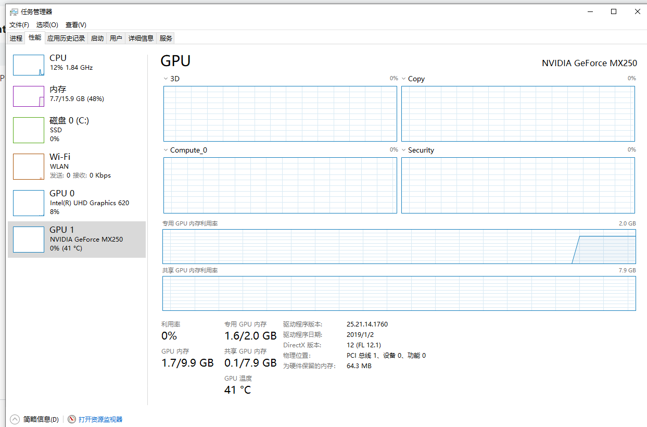
Task: Click the Security engine graph area
Action: (518, 185)
